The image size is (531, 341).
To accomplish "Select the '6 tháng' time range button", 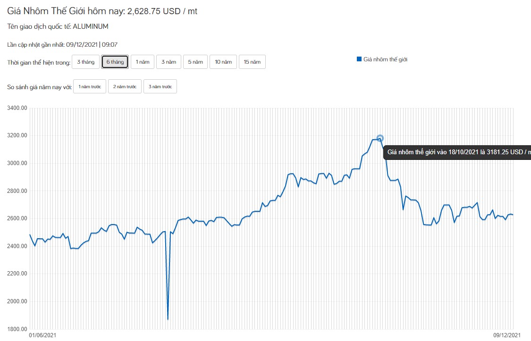I will point(115,62).
